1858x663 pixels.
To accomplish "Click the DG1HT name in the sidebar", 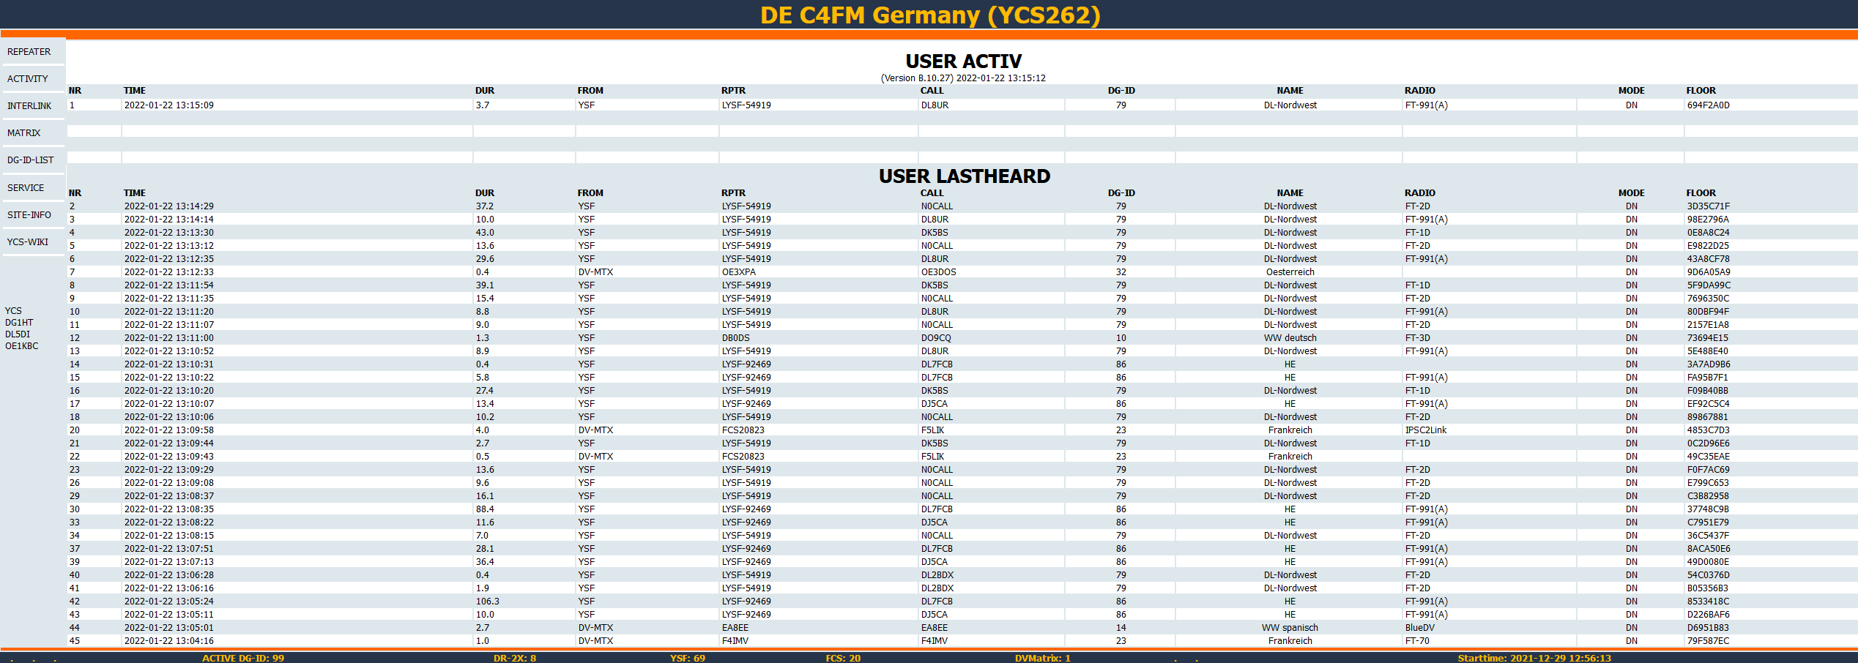I will tap(19, 323).
